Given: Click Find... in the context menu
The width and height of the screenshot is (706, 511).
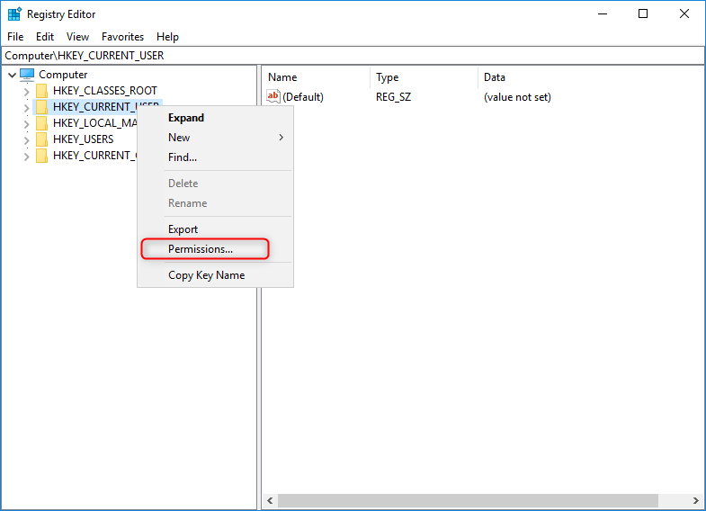Looking at the screenshot, I should click(183, 157).
